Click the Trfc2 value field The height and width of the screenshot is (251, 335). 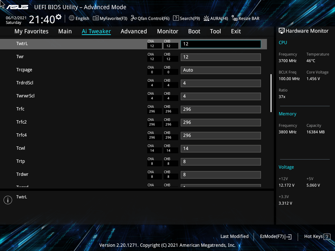click(x=221, y=122)
